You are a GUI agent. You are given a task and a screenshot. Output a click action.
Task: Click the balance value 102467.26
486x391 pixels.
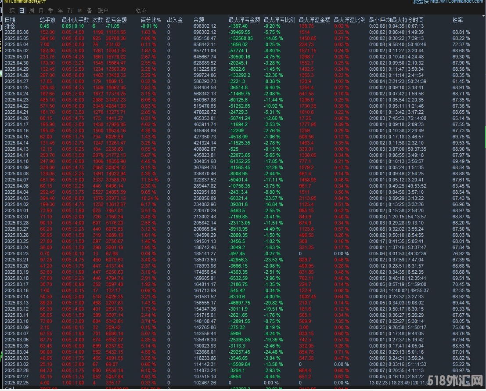(205, 383)
